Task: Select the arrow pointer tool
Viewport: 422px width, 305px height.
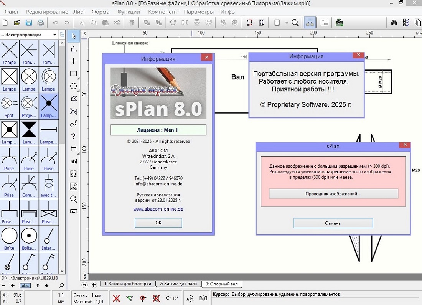Action: [74, 36]
